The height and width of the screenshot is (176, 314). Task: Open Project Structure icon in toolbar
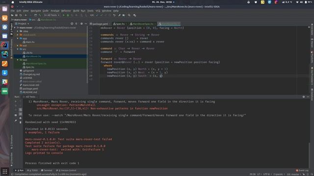pyautogui.click(x=124, y=15)
